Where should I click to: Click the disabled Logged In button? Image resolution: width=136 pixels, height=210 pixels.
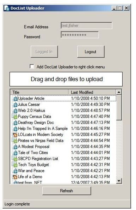[44, 52]
